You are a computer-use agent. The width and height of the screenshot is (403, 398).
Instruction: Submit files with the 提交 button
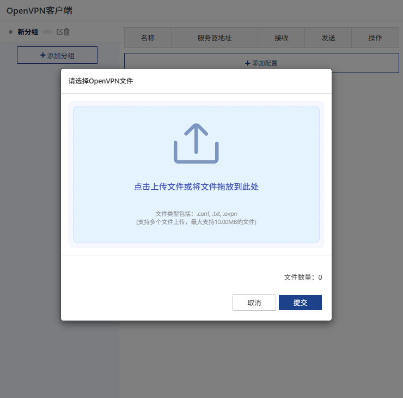point(300,303)
